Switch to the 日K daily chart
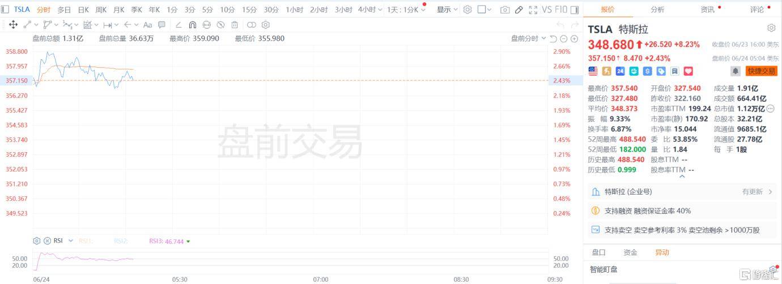The image size is (782, 284). [x=83, y=10]
